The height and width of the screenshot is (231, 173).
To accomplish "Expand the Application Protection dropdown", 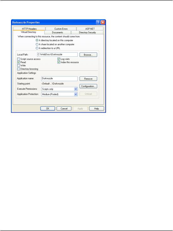I will [x=76, y=94].
